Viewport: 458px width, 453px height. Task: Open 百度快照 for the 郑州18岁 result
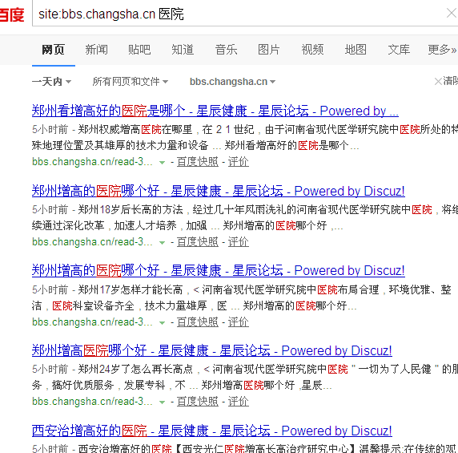tap(198, 242)
